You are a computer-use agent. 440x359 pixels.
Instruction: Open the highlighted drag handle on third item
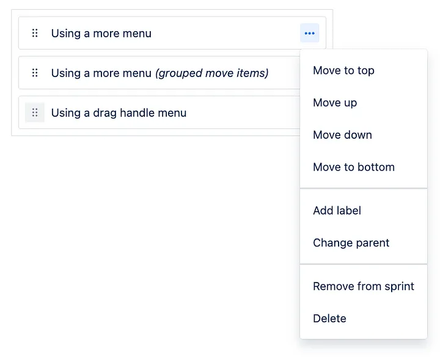coord(35,113)
